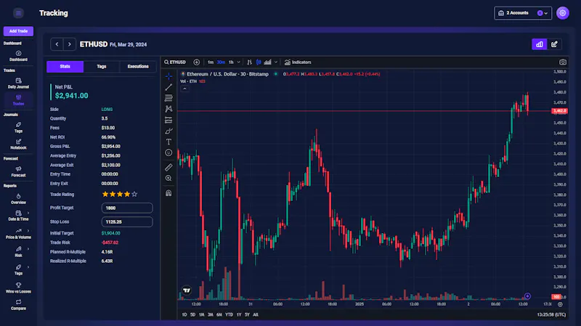Click the compare or add symbol plus icon
Screen dimensions: 581x326
[196, 62]
